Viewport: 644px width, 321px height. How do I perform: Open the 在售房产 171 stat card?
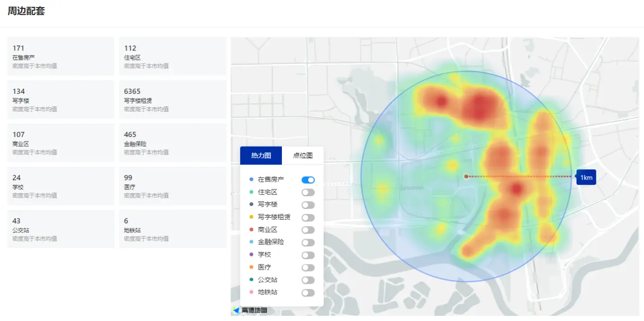click(61, 56)
